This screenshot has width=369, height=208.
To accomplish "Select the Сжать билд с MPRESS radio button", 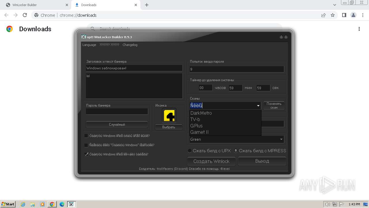I will click(236, 151).
